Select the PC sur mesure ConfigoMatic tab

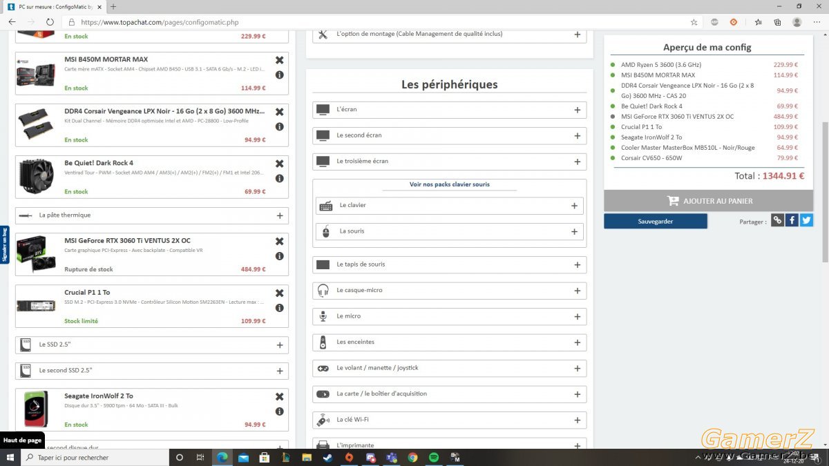[x=54, y=6]
